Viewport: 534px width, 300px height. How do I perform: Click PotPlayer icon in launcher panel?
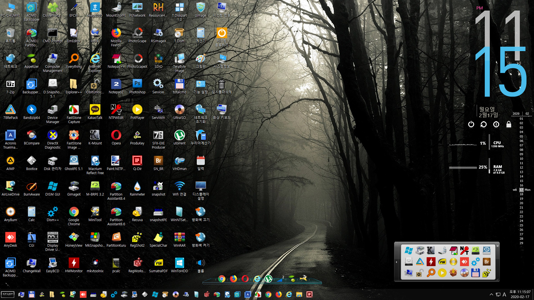tap(442, 273)
